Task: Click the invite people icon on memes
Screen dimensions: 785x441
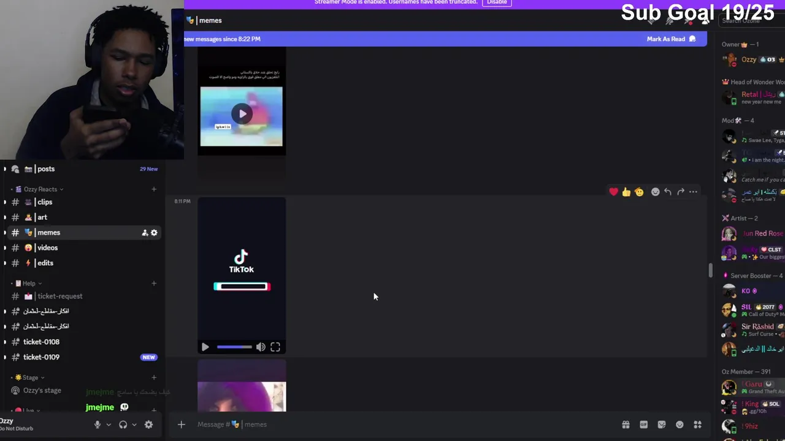Action: 145,233
